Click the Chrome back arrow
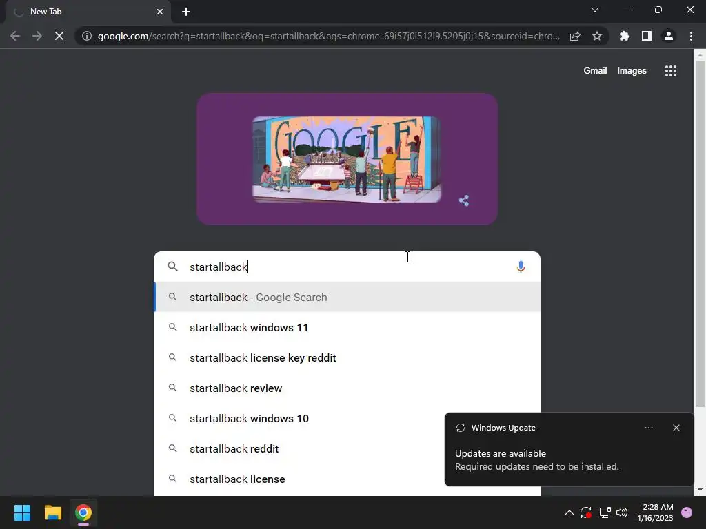 point(15,36)
